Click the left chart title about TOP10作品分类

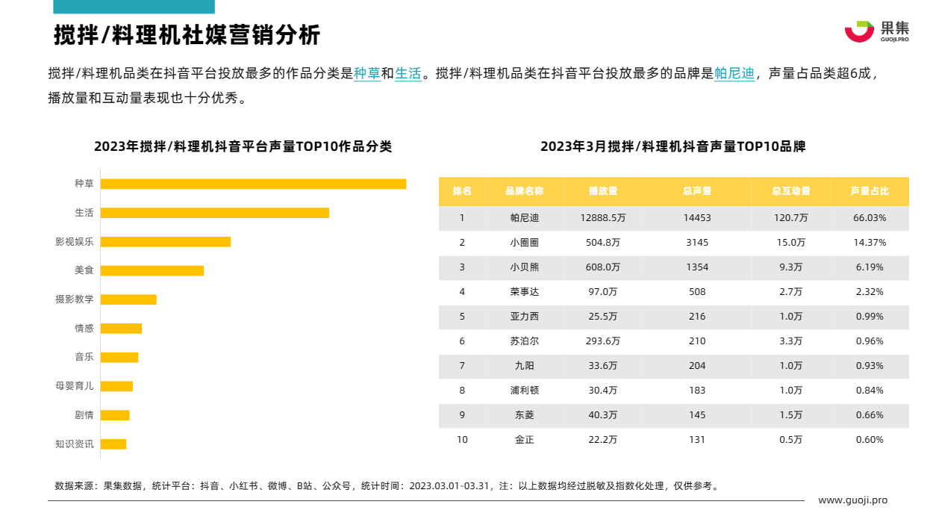pyautogui.click(x=243, y=146)
